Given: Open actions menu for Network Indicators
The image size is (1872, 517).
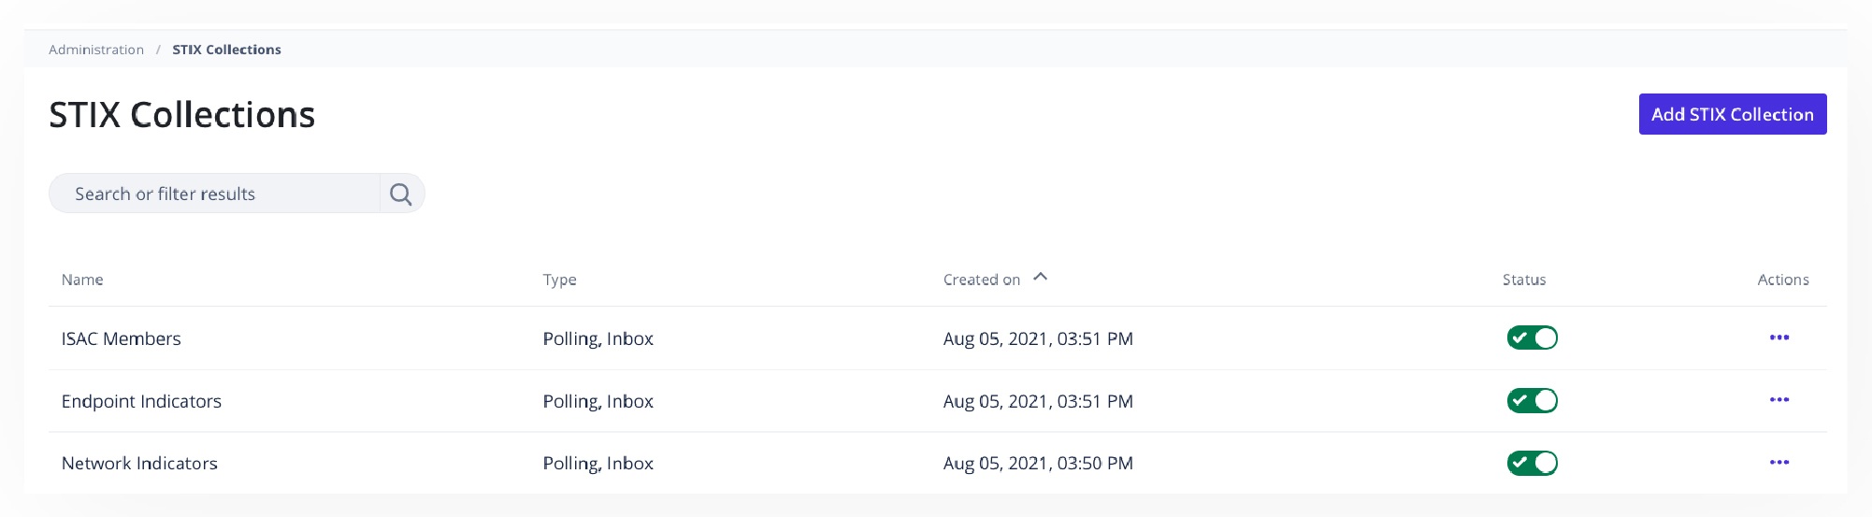Looking at the screenshot, I should click(1778, 463).
